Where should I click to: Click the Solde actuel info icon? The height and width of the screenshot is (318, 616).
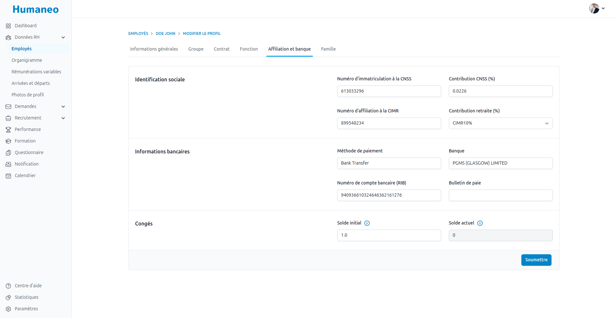tap(480, 223)
